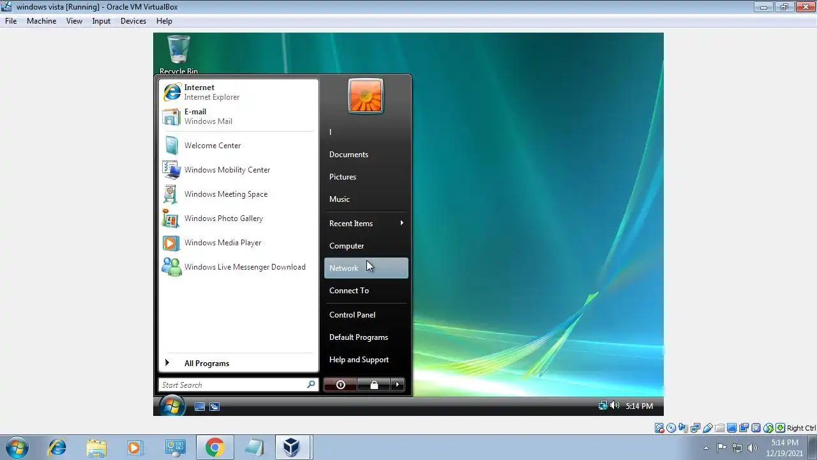This screenshot has height=460, width=817.
Task: Click the Vista taskbar clock 5:14 PM
Action: tap(639, 406)
